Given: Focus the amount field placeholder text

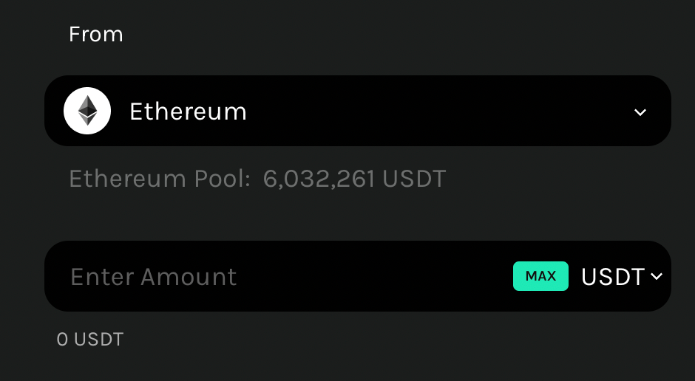Looking at the screenshot, I should click(153, 277).
